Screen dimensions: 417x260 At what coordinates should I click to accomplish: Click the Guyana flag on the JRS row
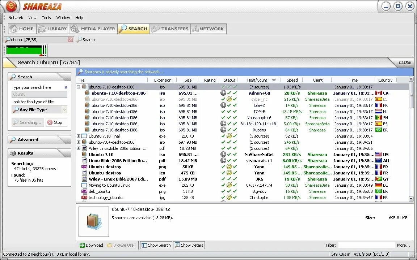point(378,179)
